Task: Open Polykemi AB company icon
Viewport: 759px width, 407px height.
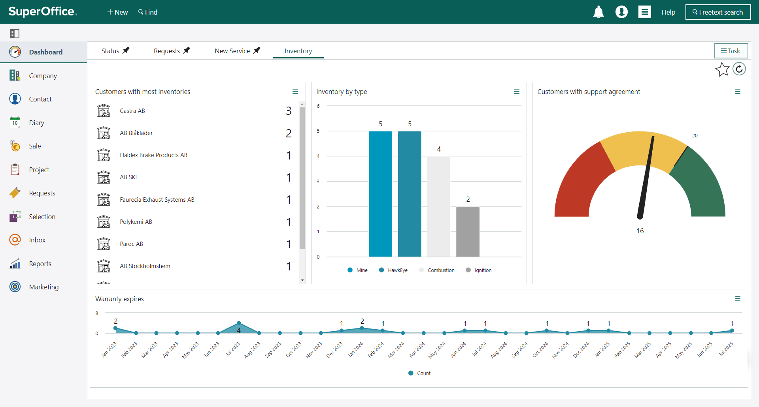Action: 104,221
